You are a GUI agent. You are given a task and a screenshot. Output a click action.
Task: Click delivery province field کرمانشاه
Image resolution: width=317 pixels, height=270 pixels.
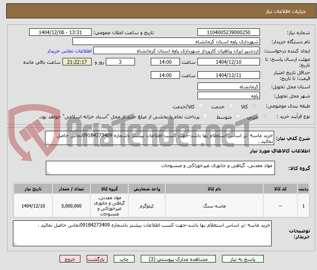coord(228,86)
